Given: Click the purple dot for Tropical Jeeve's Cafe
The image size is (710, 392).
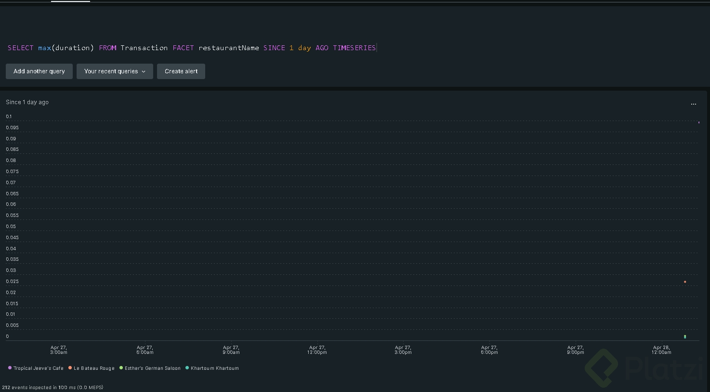Looking at the screenshot, I should click(x=10, y=368).
